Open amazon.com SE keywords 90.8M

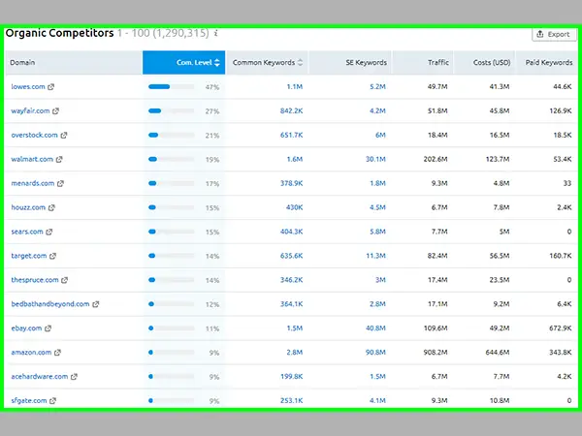point(375,353)
